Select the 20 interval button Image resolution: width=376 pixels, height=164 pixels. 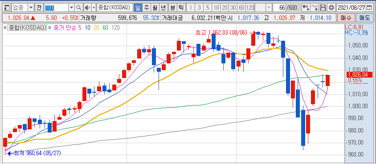tap(225, 8)
